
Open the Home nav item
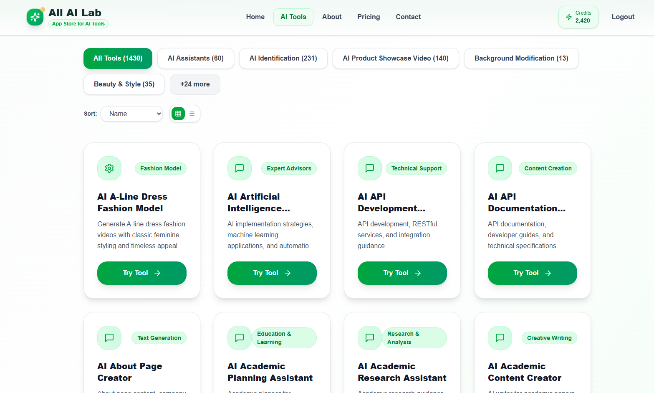pos(255,17)
